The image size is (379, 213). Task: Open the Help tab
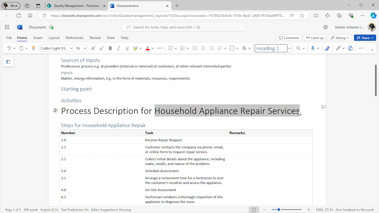click(125, 38)
